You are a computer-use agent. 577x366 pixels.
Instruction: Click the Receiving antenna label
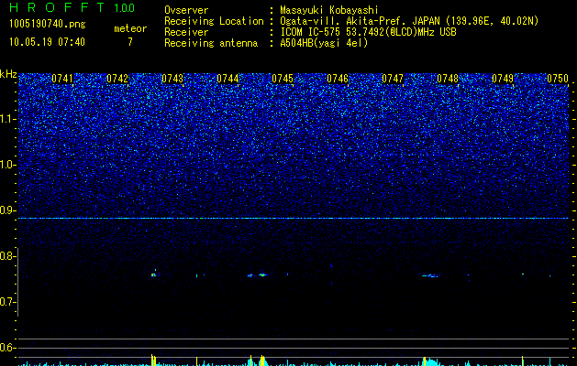(x=211, y=43)
